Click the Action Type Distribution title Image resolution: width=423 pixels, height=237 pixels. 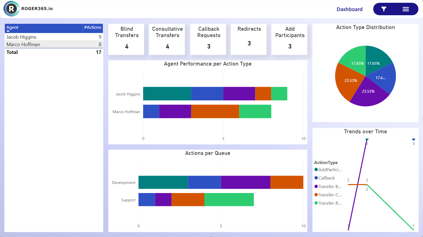365,27
